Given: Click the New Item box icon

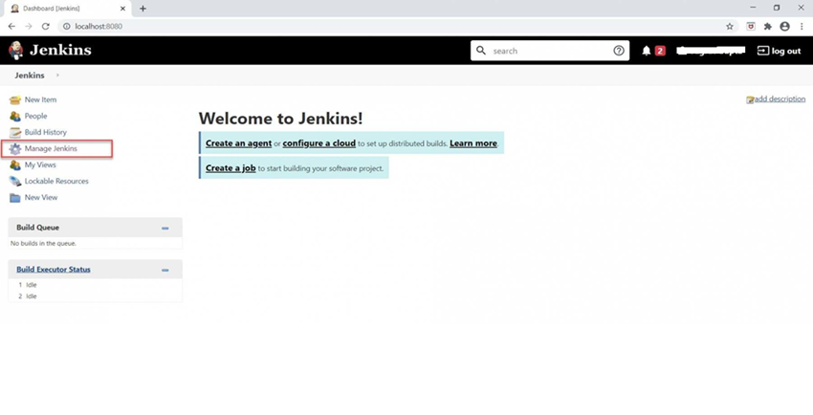Looking at the screenshot, I should (x=15, y=100).
